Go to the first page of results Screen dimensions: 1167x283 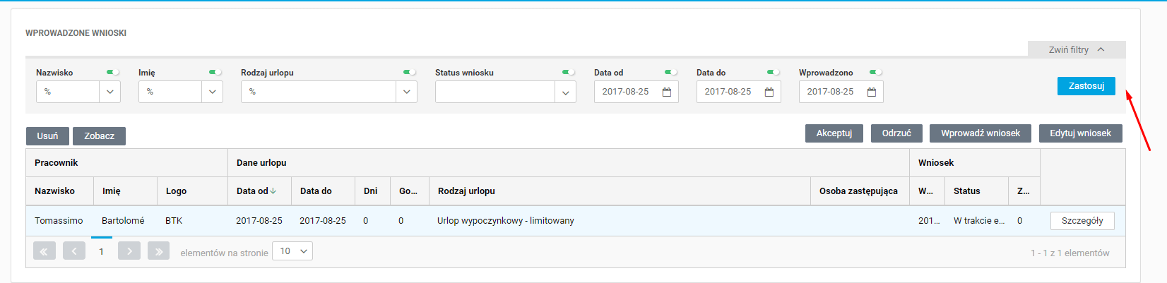point(44,251)
